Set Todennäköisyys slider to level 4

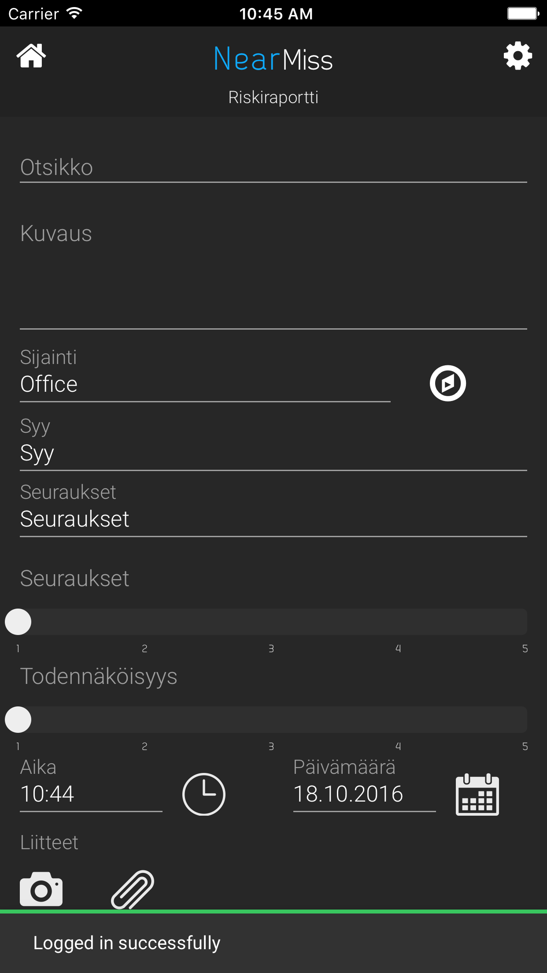pyautogui.click(x=398, y=720)
